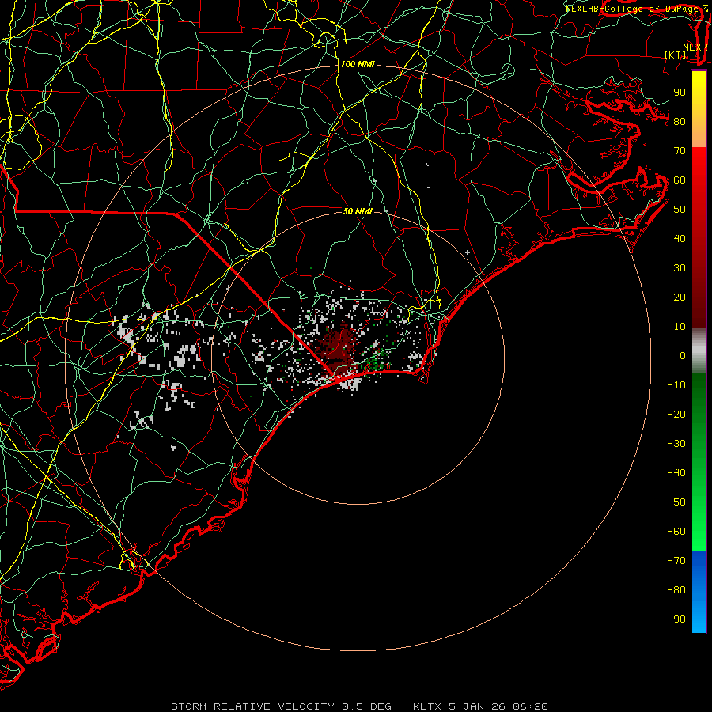Select the -40 scale label
The image size is (712, 712).
click(676, 473)
